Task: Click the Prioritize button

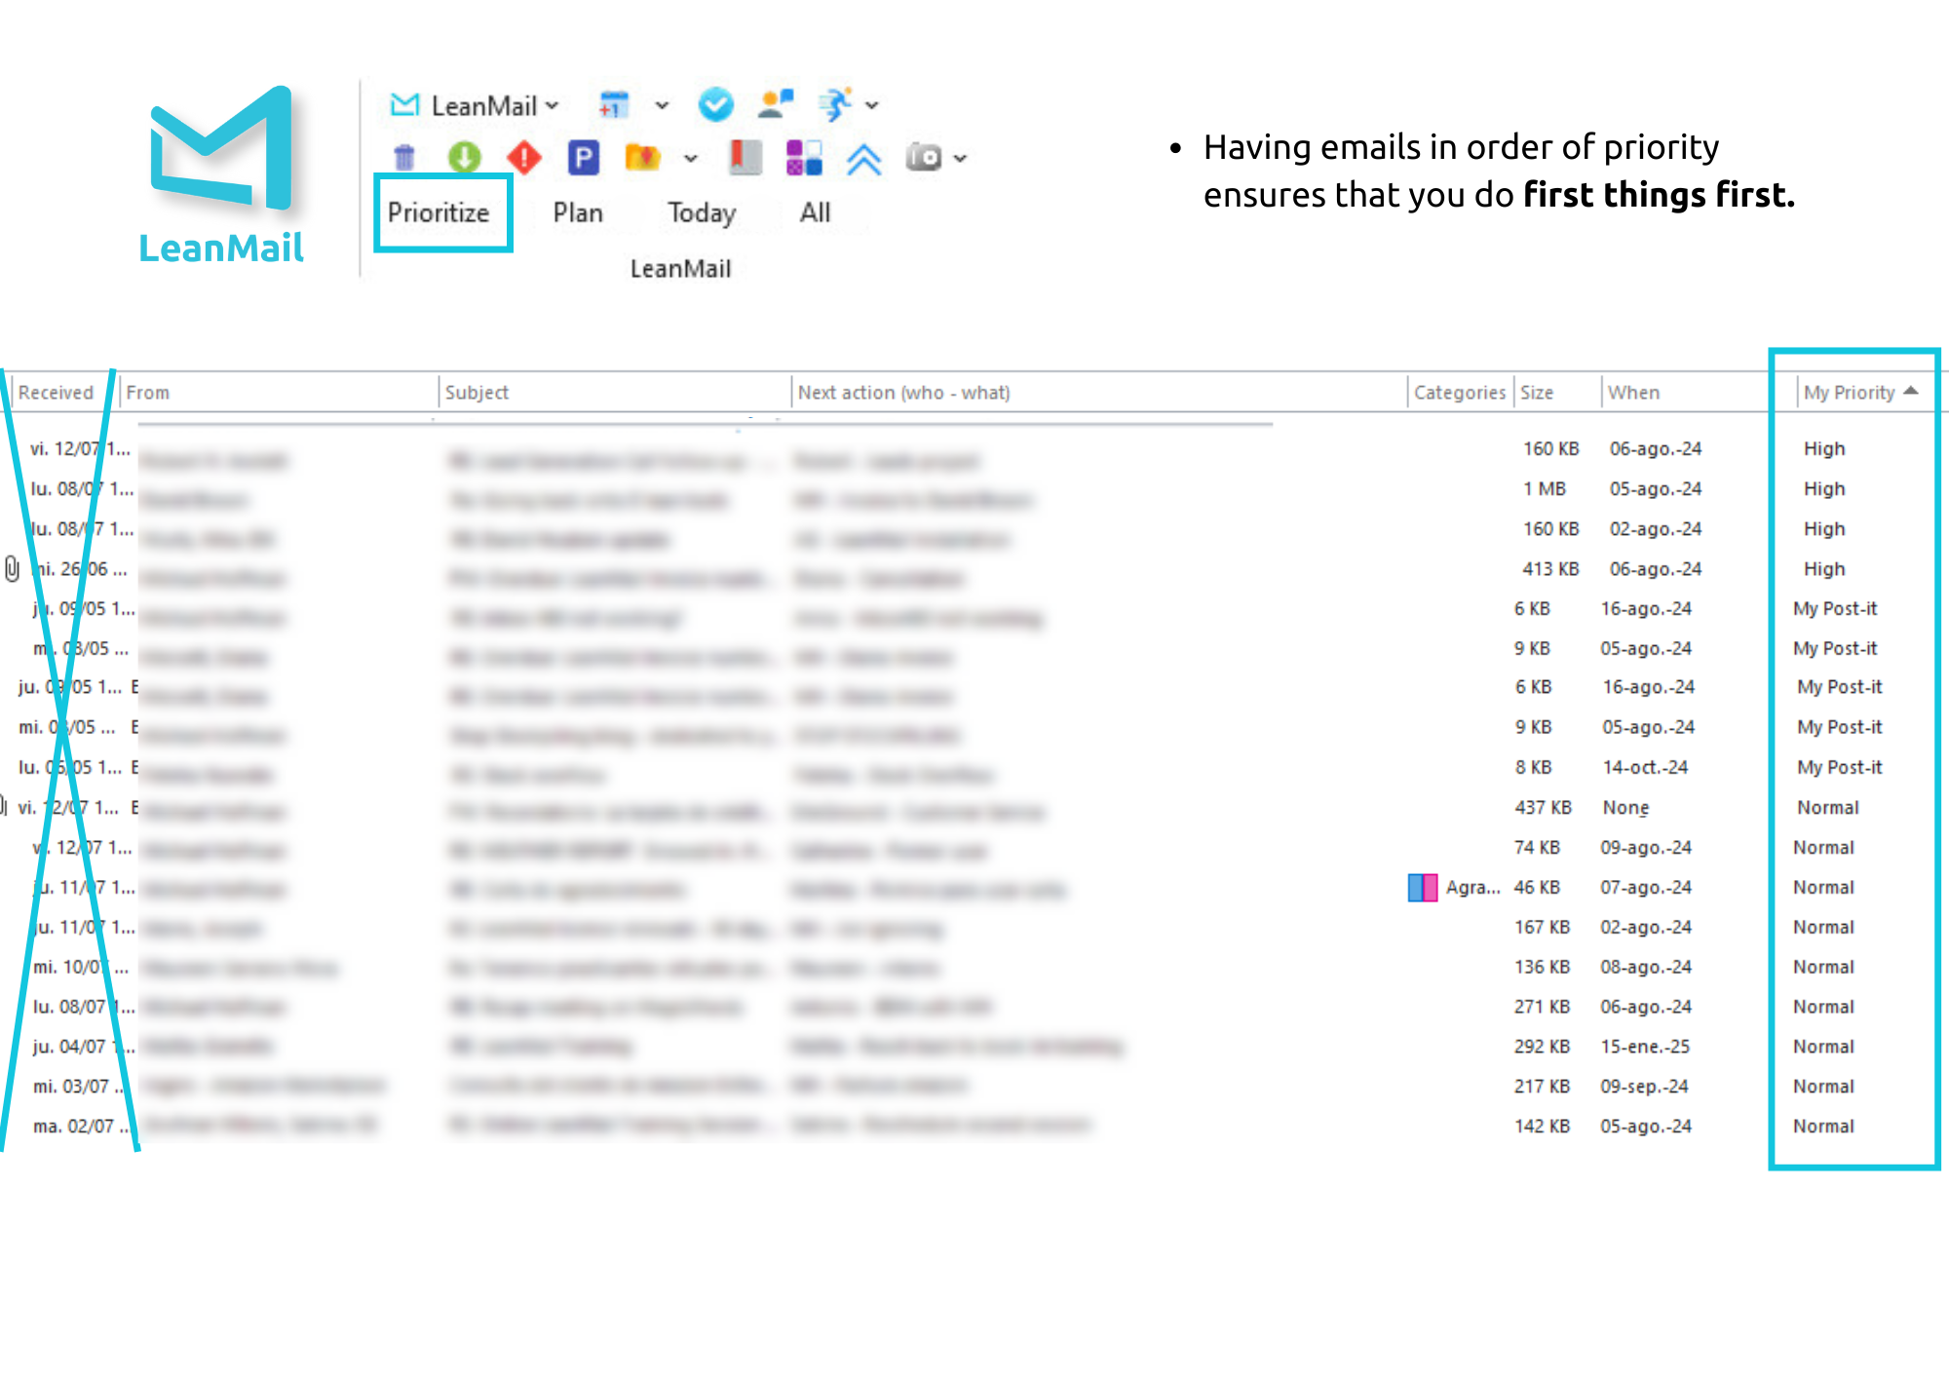Action: [x=440, y=212]
